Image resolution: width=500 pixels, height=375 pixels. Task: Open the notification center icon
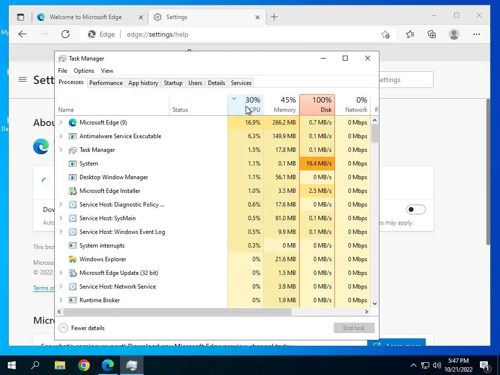[x=484, y=366]
